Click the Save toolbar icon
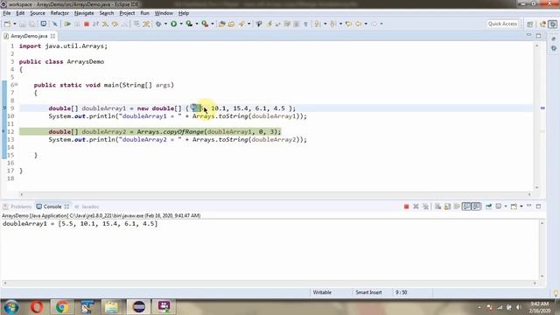Image resolution: width=560 pixels, height=315 pixels. click(x=23, y=24)
